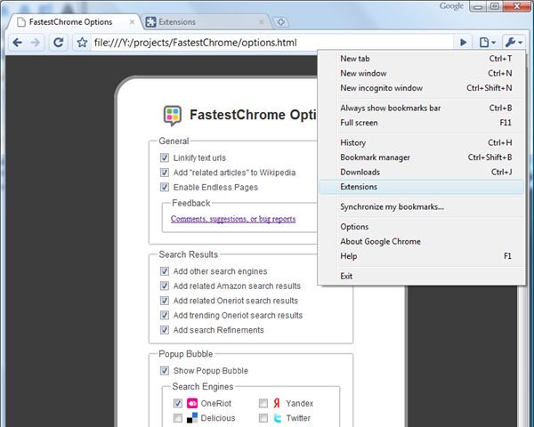Viewport: 534px width, 427px height.
Task: Uncheck Add other search engines
Action: click(x=165, y=271)
